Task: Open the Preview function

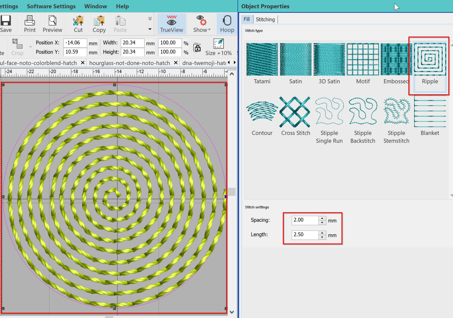Action: [x=52, y=24]
